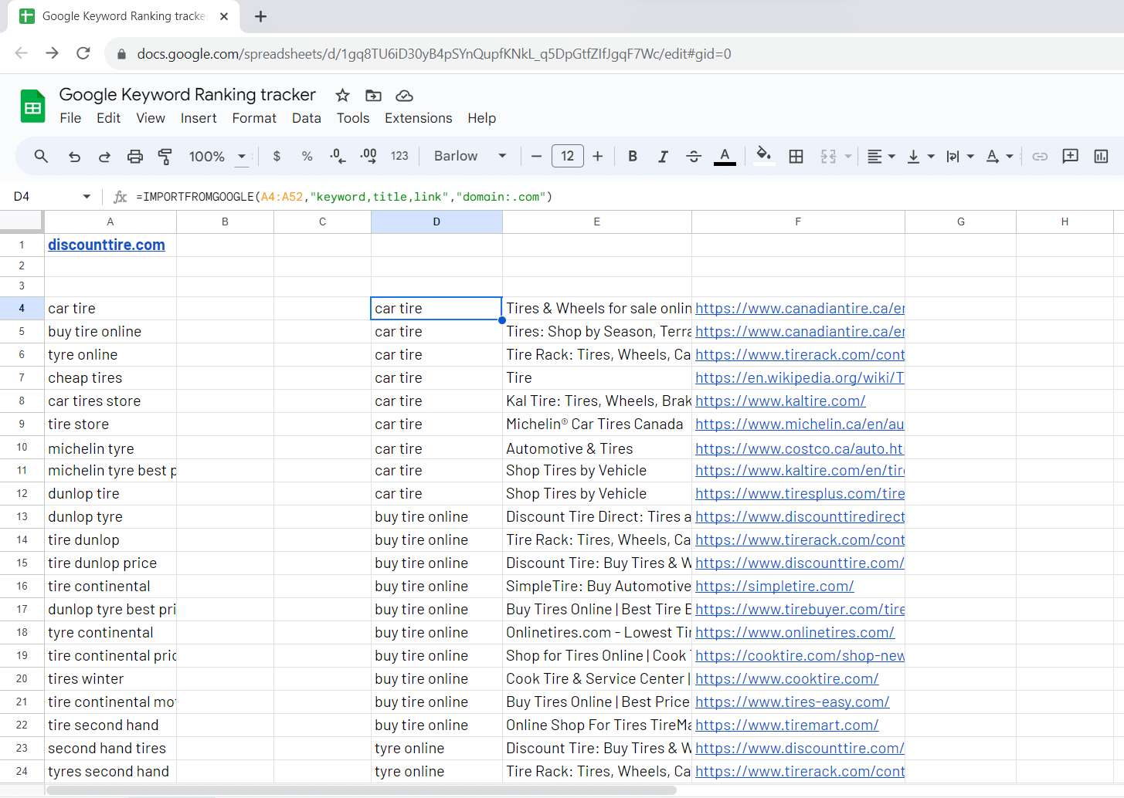Open the Extensions menu
Screen dimensions: 1124x798
418,118
